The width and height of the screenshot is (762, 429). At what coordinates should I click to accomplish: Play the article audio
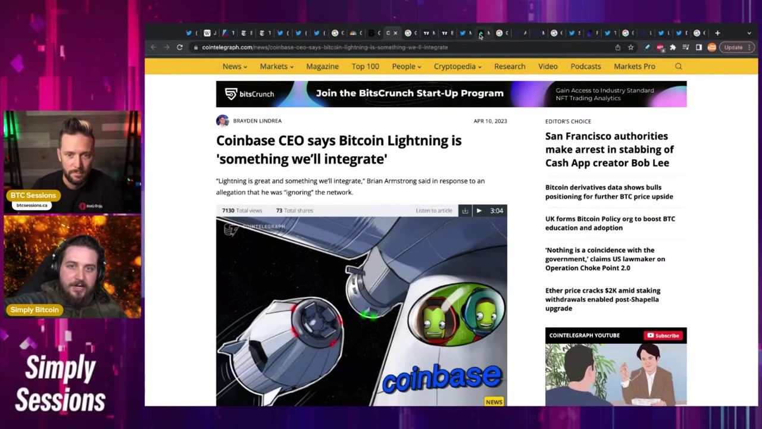[x=479, y=210]
